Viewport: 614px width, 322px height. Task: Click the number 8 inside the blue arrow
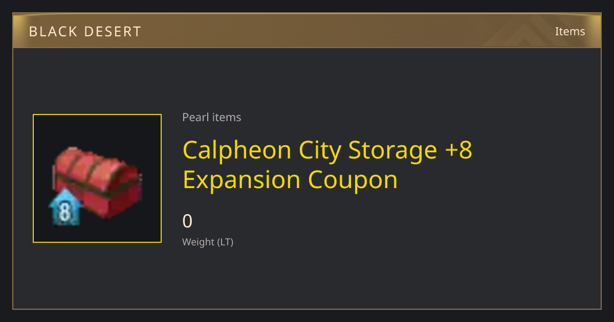[x=64, y=211]
